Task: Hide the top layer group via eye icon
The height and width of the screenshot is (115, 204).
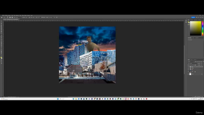Action: coord(188,67)
